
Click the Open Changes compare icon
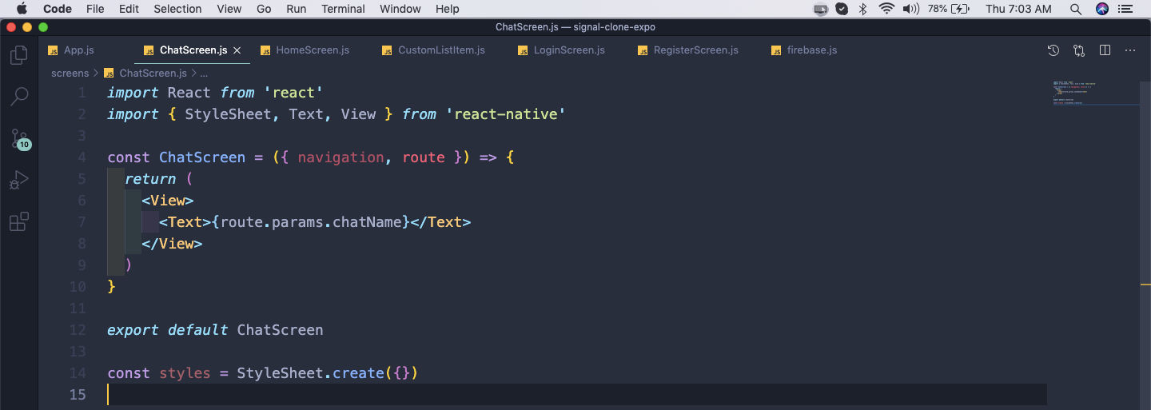click(1079, 50)
